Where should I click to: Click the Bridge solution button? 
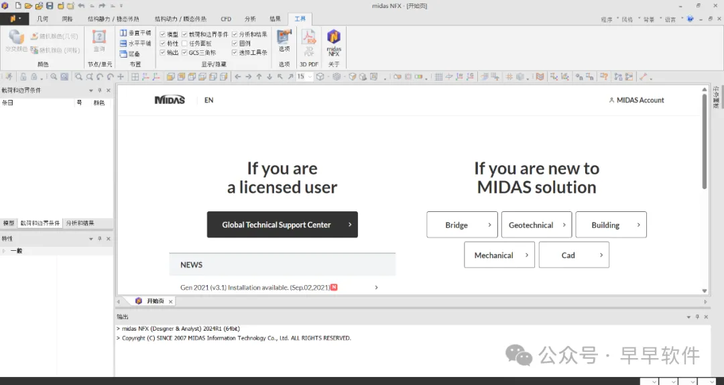click(462, 225)
